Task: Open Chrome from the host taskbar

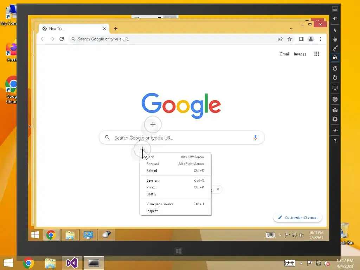Action: pos(28,263)
